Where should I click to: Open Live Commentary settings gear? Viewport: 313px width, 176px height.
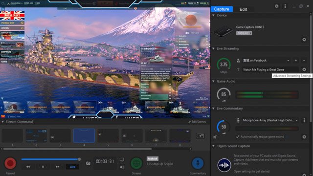point(304,137)
